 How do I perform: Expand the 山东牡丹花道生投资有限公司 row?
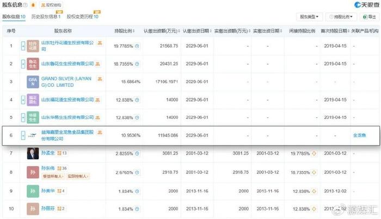pyautogui.click(x=23, y=46)
